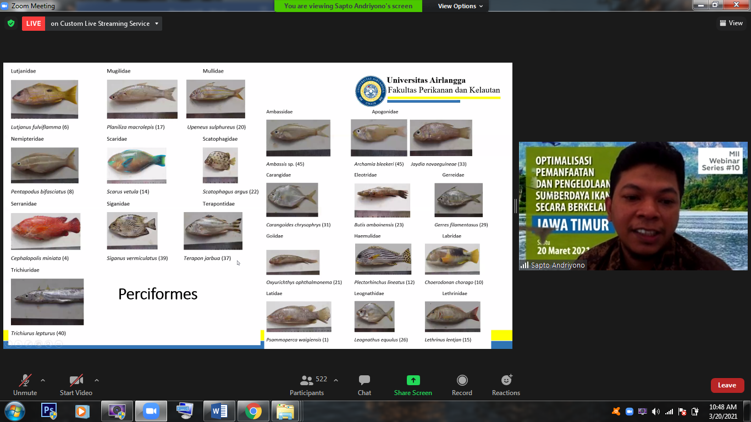Click the red LIVE indicator badge
The image size is (751, 422).
[34, 24]
